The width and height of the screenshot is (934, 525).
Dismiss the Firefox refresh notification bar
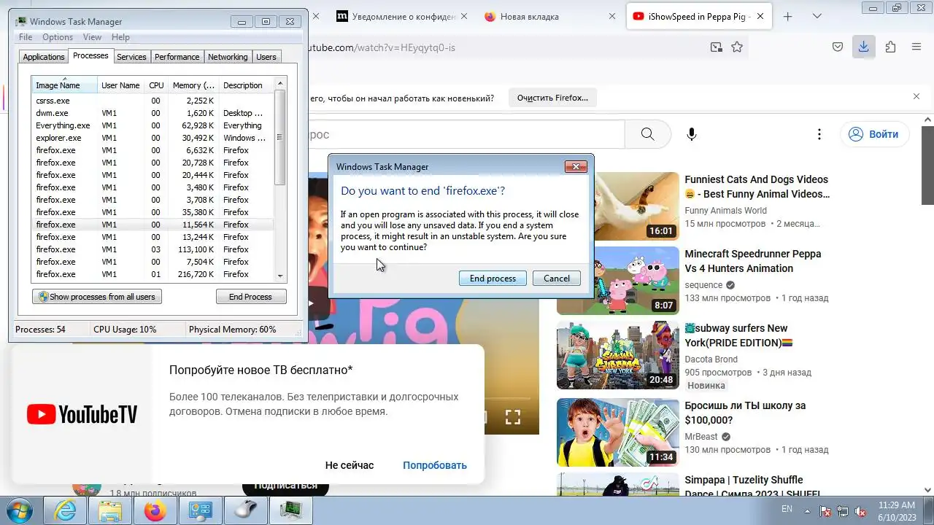point(916,97)
